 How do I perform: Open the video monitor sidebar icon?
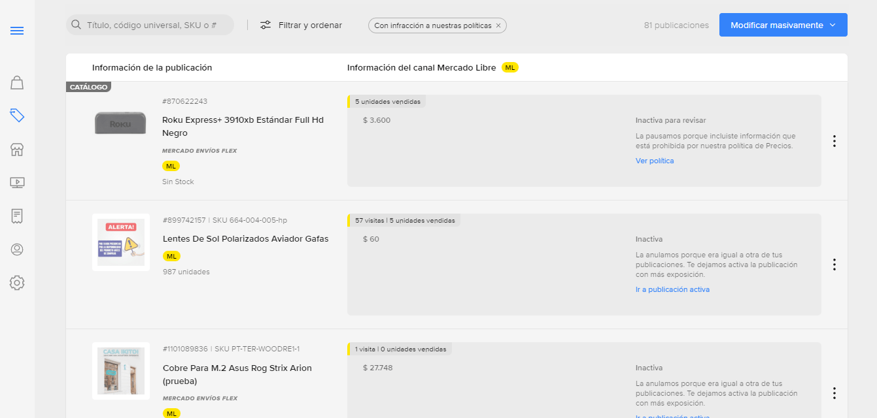17,183
